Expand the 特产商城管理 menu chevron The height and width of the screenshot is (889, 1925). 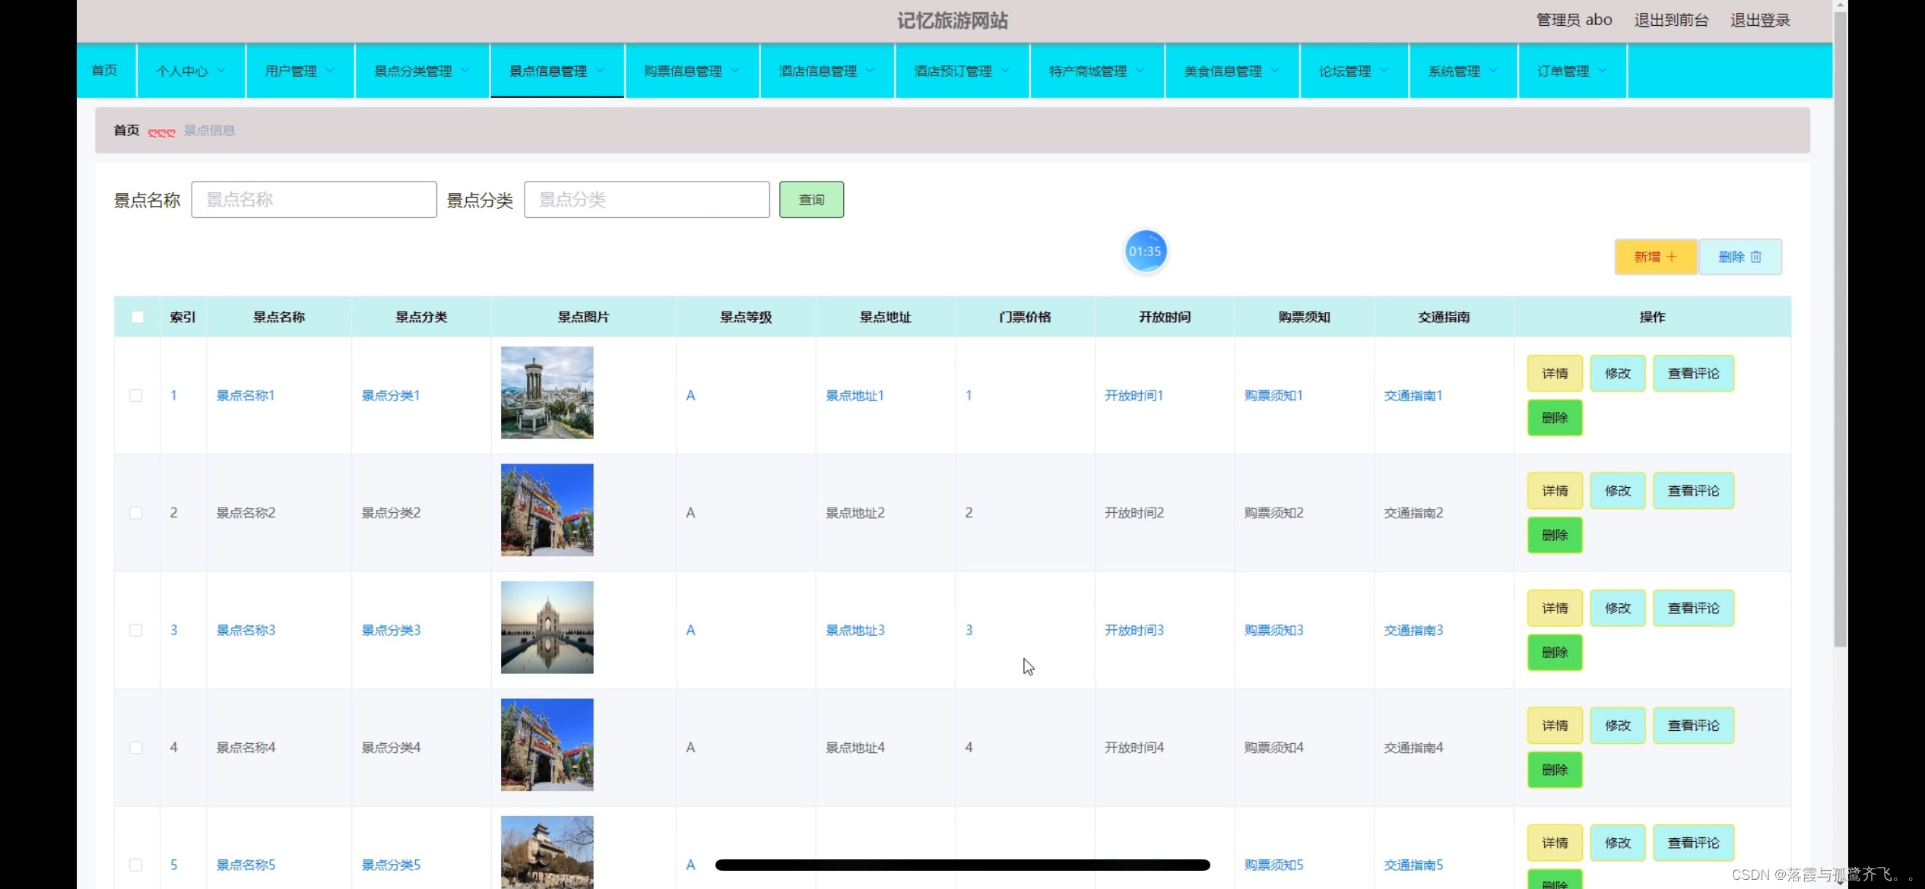coord(1140,71)
